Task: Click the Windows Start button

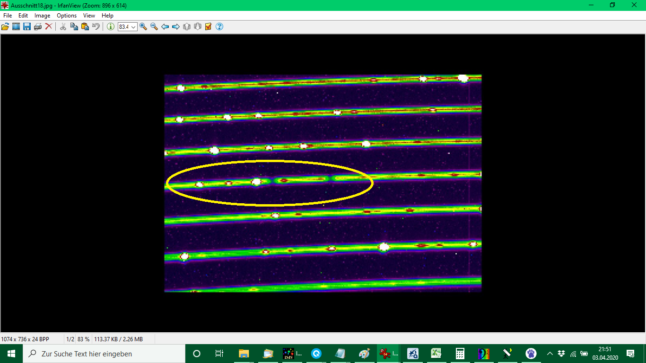Action: pos(11,354)
